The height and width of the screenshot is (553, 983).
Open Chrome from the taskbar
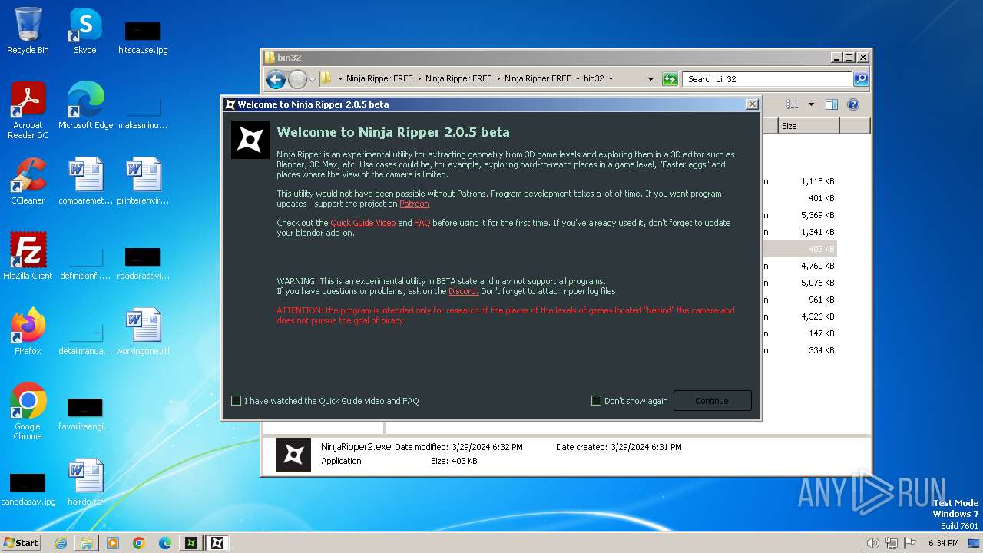click(x=139, y=543)
